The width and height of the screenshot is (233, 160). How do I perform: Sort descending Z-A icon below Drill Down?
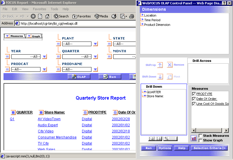coord(159,139)
